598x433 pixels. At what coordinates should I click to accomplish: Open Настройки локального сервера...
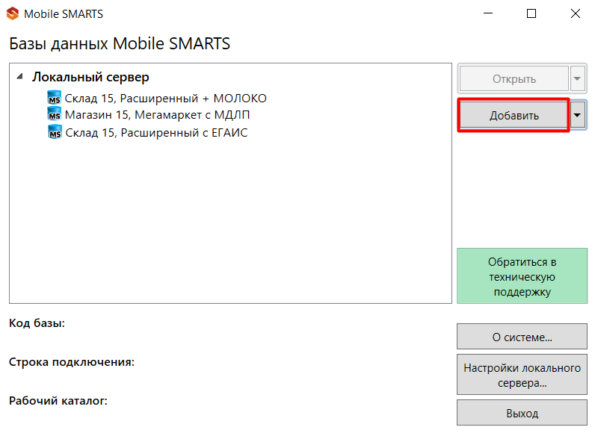click(x=522, y=375)
